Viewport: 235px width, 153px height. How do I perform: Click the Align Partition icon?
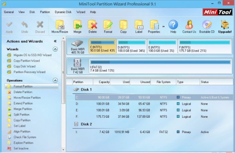(x=9, y=131)
